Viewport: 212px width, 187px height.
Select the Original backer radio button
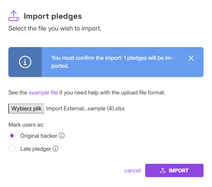(12, 136)
